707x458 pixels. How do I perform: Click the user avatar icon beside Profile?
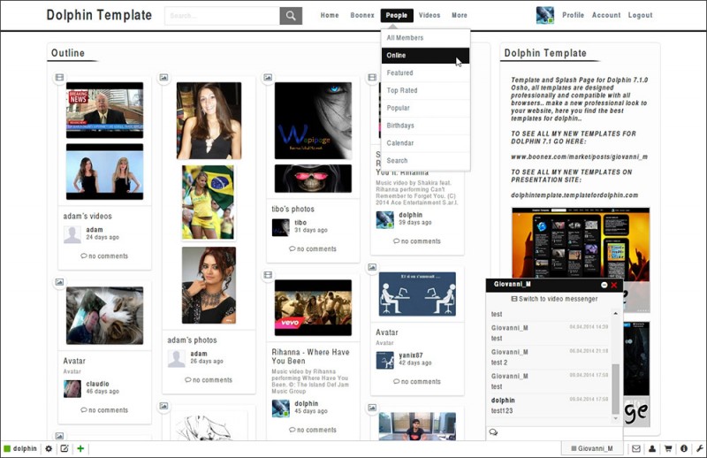544,15
